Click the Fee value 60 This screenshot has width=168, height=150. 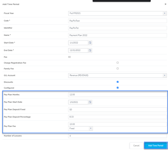coord(69,57)
